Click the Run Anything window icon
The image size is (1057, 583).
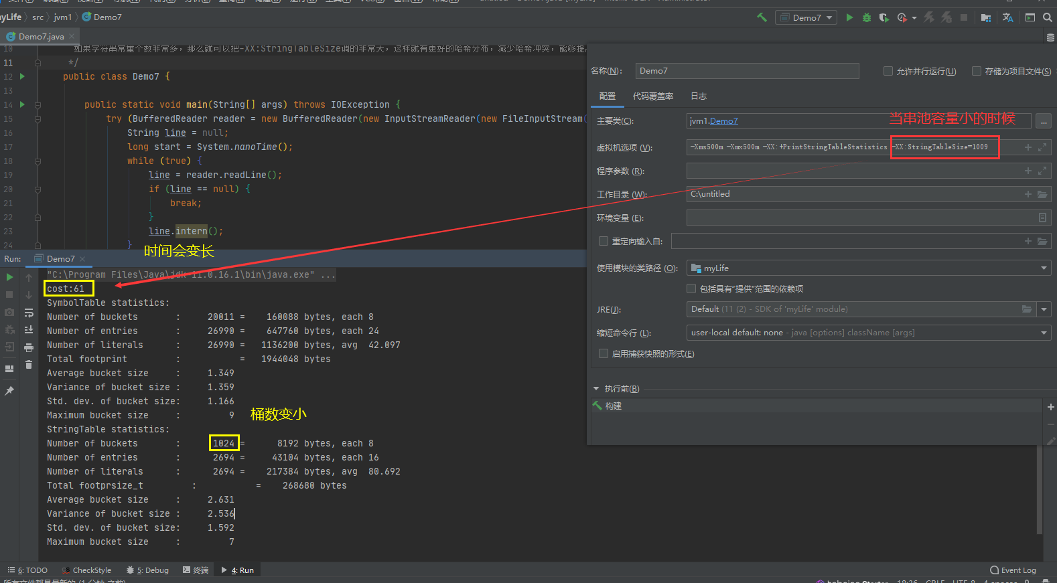click(1030, 17)
